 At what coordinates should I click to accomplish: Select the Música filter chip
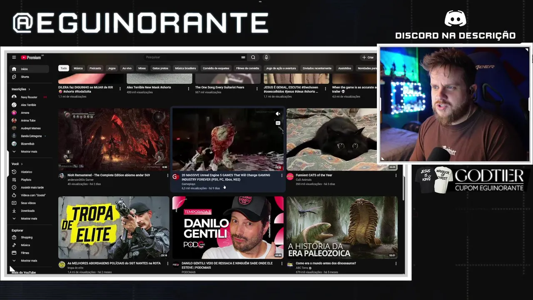(x=78, y=68)
